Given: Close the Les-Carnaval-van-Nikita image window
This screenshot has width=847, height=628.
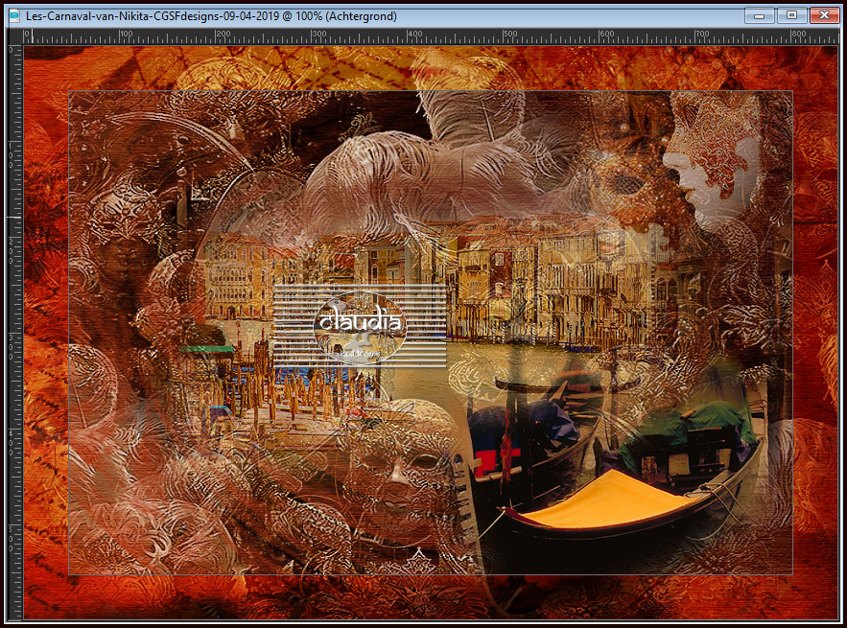Looking at the screenshot, I should pos(824,15).
